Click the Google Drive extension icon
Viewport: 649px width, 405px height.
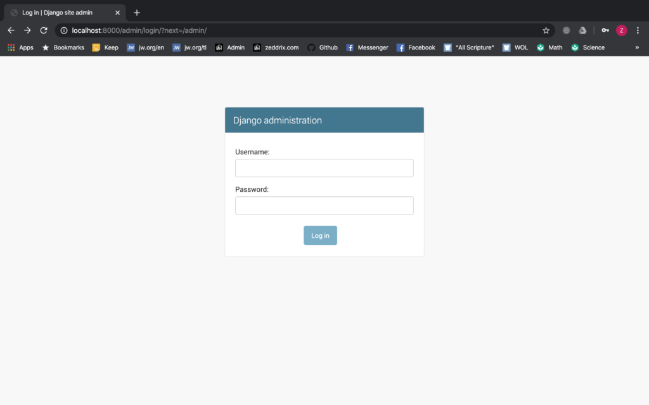point(582,30)
